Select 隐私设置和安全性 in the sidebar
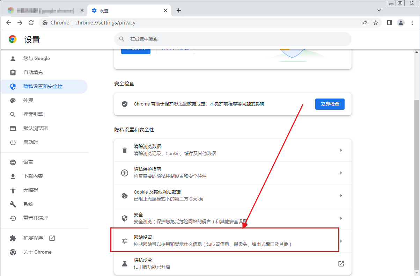Image resolution: width=420 pixels, height=276 pixels. click(x=44, y=86)
